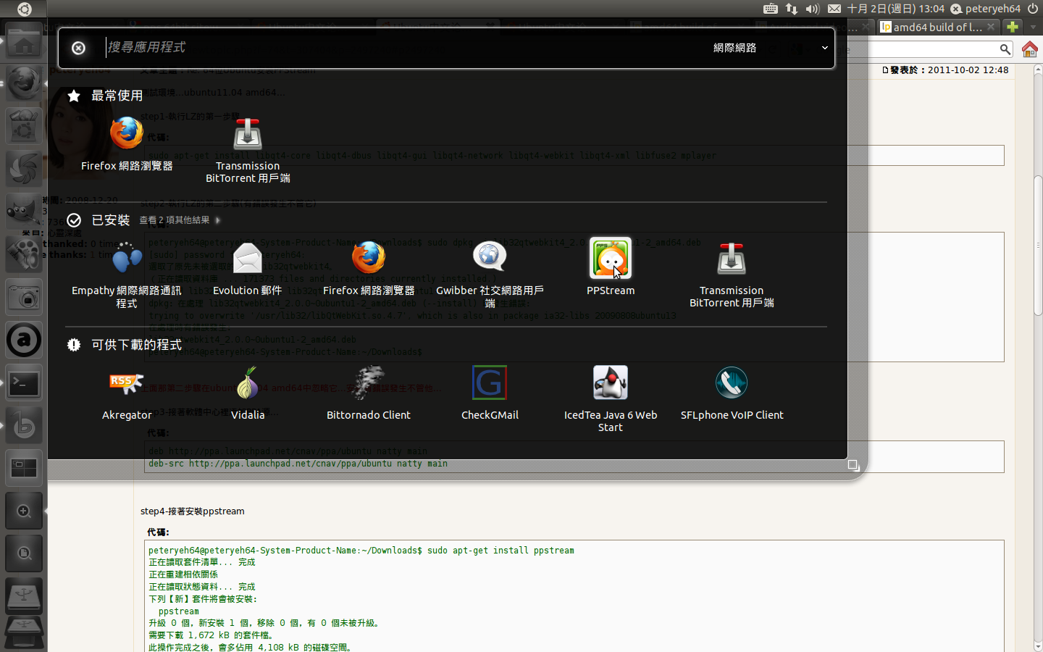
Task: Click the step4-接著安裝ppstream text
Action: [x=193, y=511]
